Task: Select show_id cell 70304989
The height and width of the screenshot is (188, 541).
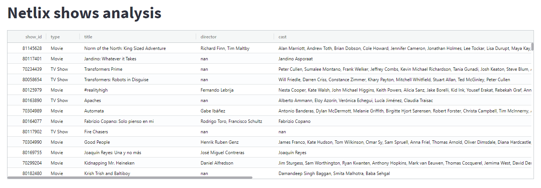Action: click(27, 111)
